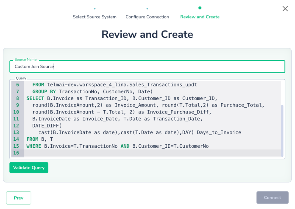Click line number 16 in the gutter
Image resolution: width=295 pixels, height=209 pixels.
tap(16, 153)
